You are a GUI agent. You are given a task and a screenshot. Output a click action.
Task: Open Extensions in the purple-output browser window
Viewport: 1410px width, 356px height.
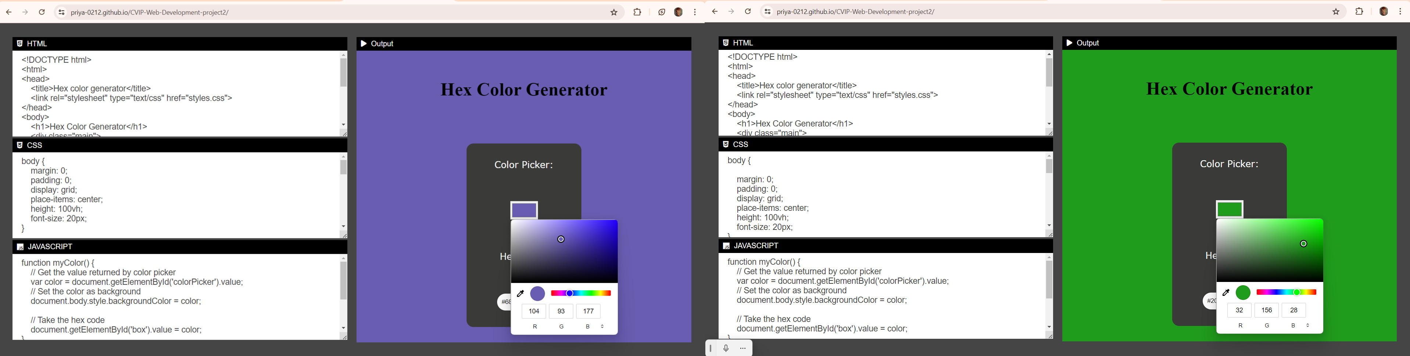point(637,12)
